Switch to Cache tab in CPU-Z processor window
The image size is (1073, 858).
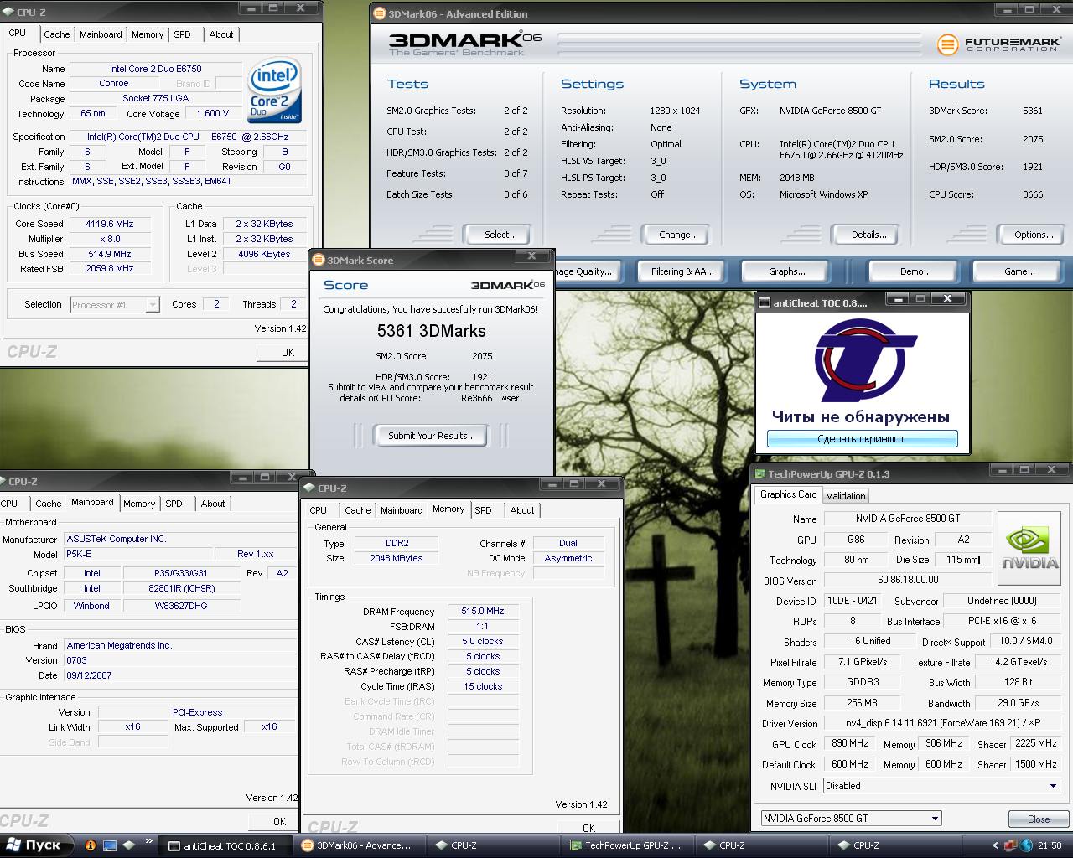click(57, 34)
